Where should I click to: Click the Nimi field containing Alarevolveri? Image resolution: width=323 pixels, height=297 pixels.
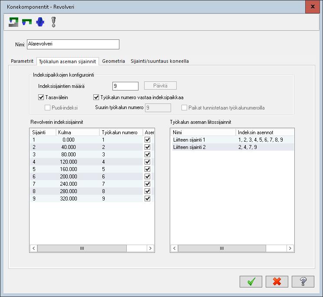[x=73, y=44]
